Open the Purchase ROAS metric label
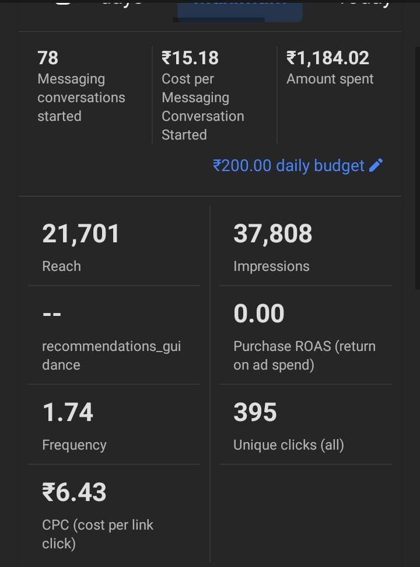 (304, 355)
